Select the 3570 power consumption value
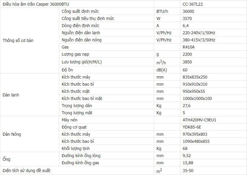This screenshot has height=175, width=247. tap(187, 18)
